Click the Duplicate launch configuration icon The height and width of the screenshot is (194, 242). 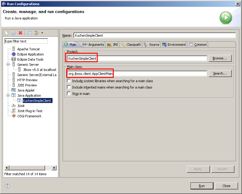tap(13, 33)
